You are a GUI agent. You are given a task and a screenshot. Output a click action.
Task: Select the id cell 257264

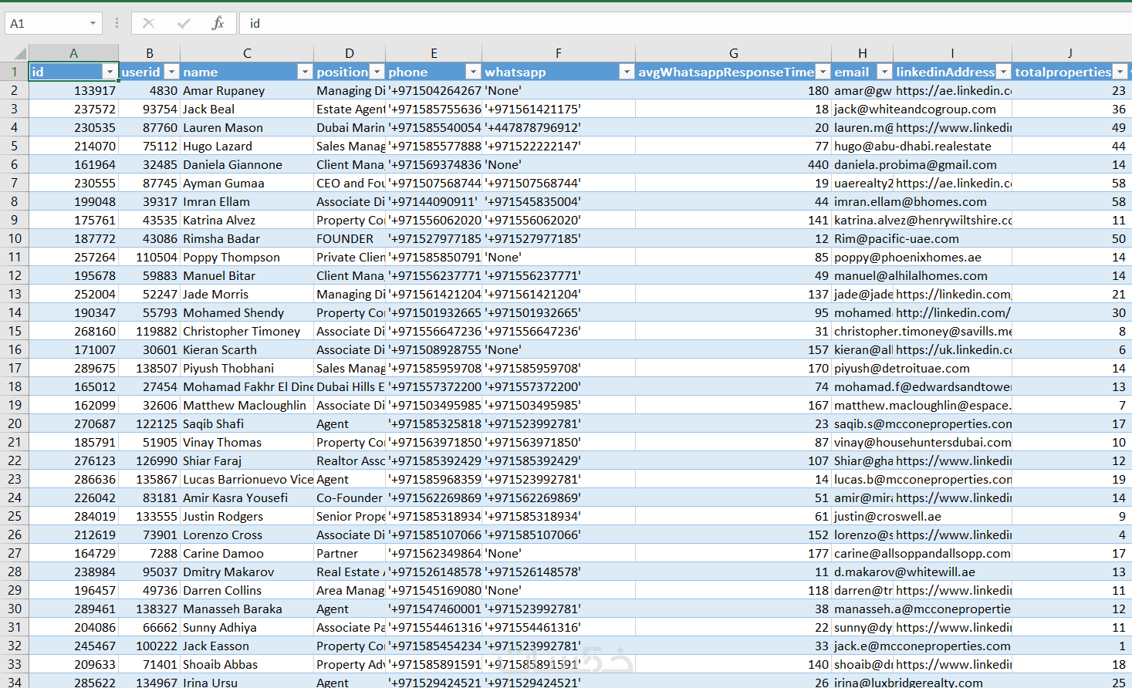point(74,257)
